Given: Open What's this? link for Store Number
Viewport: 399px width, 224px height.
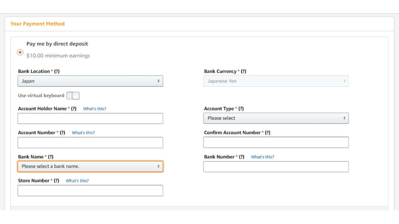Looking at the screenshot, I should (x=77, y=181).
